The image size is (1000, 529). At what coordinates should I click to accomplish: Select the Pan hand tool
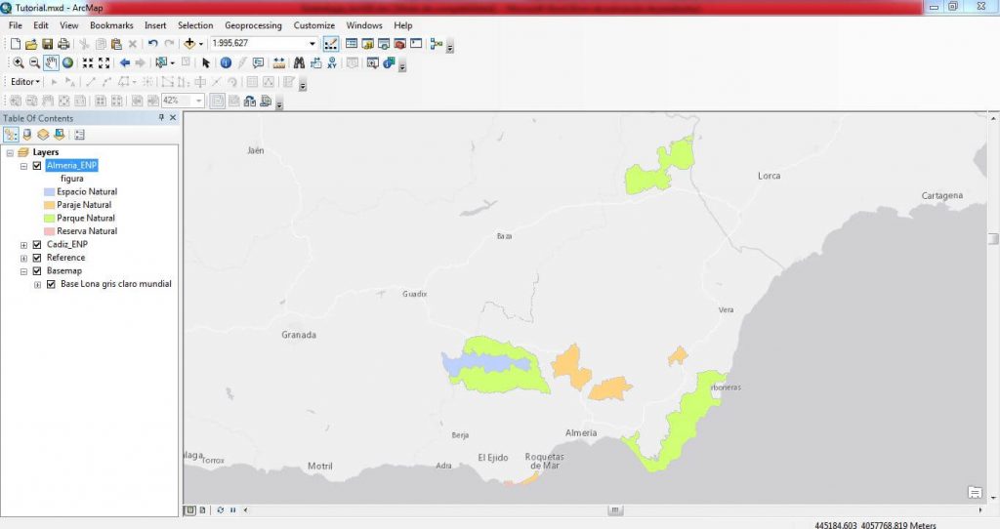point(51,62)
